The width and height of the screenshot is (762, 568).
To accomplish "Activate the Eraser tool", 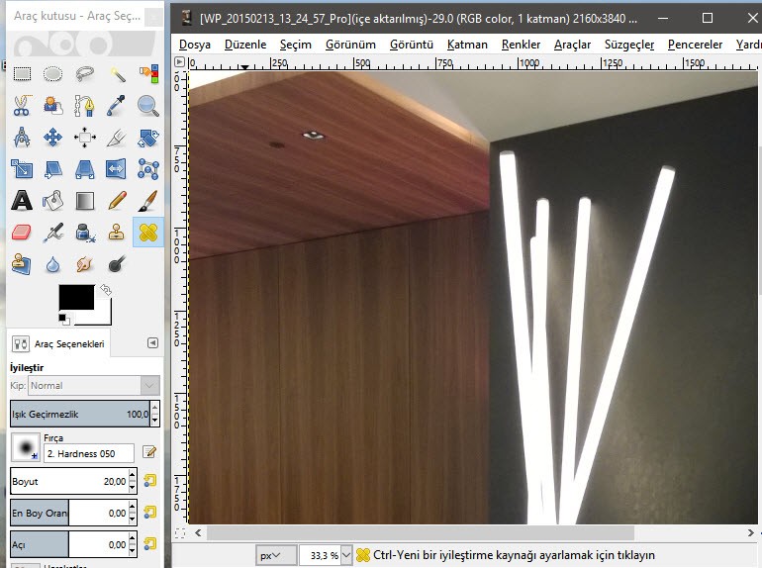I will tap(22, 233).
